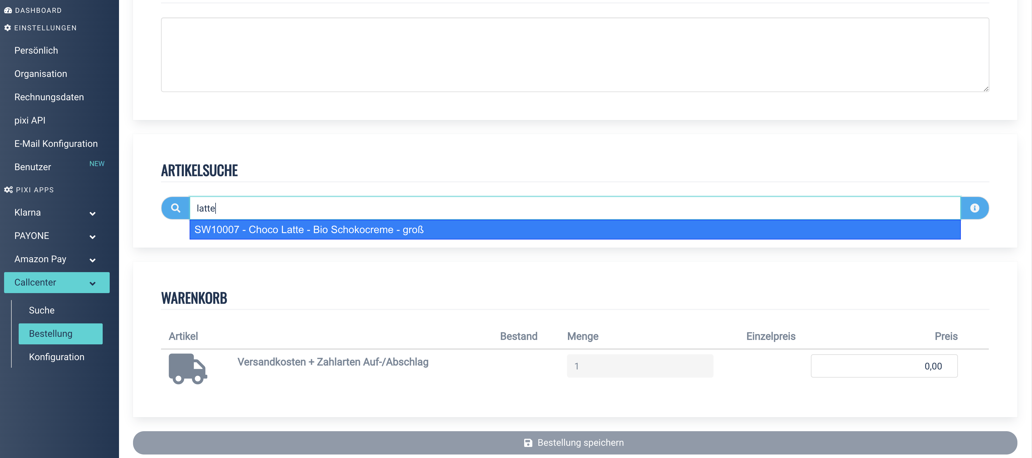Viewport: 1032px width, 458px height.
Task: Click the Amazon Pay label
Action: coord(41,259)
